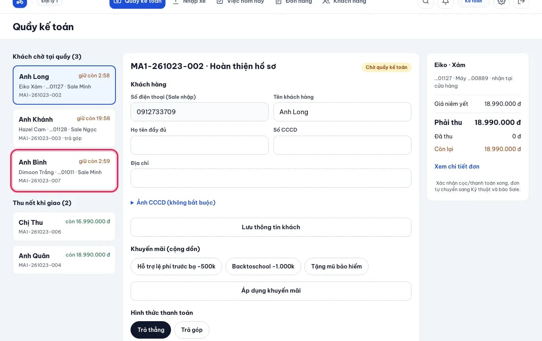
Task: Open notifications via the bell icon
Action: 446,2
